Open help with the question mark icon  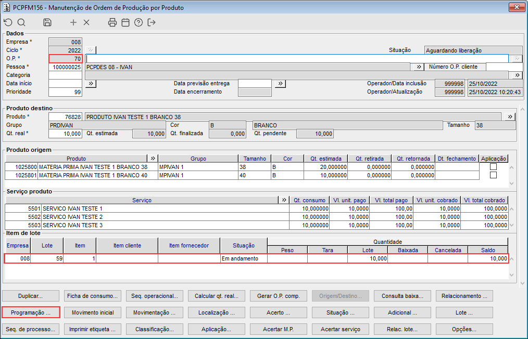click(139, 22)
